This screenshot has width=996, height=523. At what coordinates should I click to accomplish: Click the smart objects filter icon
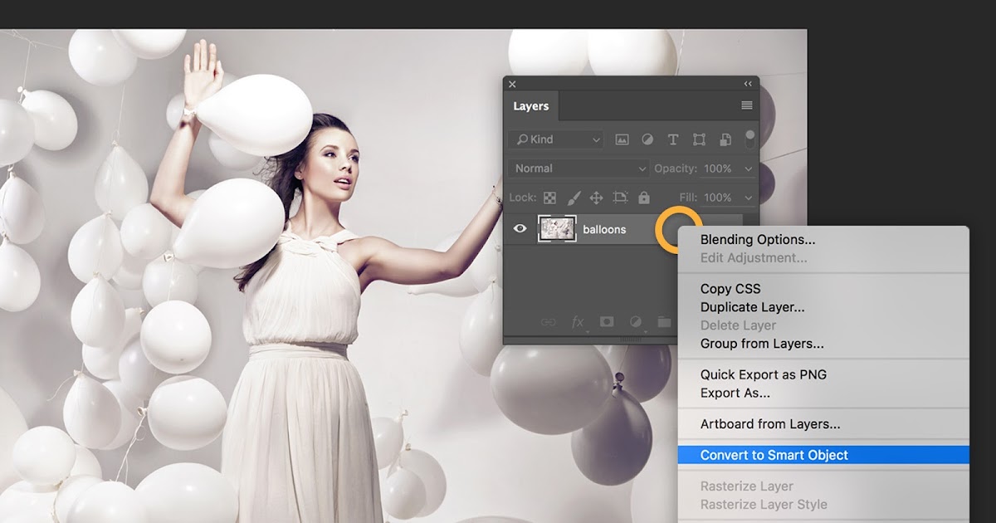point(724,139)
